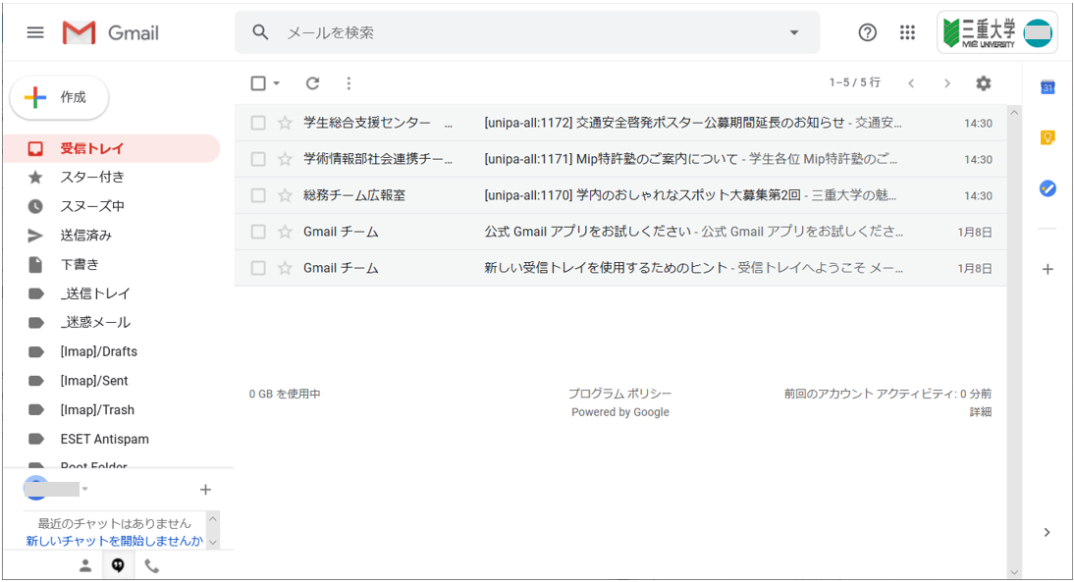Check the 新しい受信トレイ email checkbox
The width and height of the screenshot is (1074, 582).
coord(258,268)
